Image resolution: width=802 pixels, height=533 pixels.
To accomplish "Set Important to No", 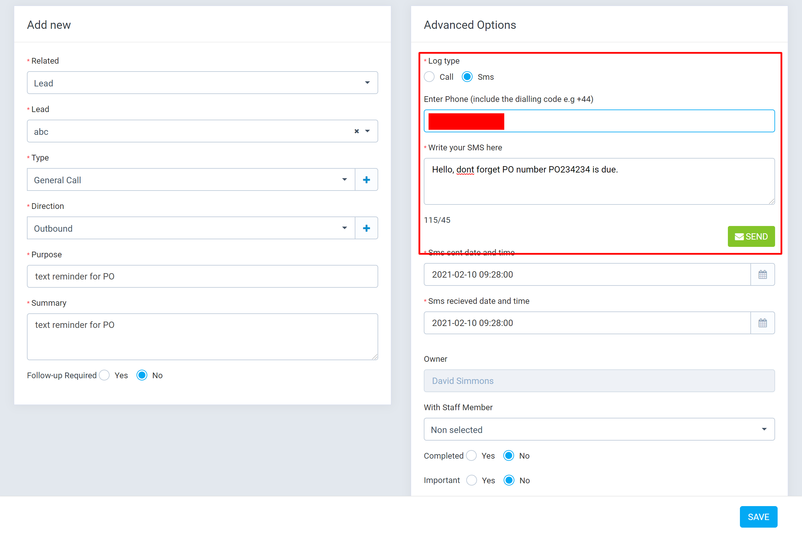I will 509,480.
